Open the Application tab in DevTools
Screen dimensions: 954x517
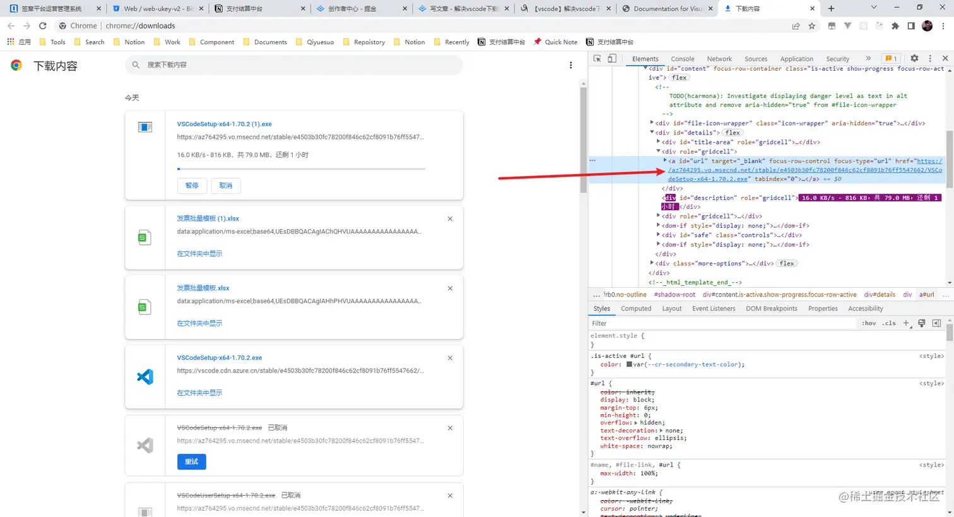[796, 59]
